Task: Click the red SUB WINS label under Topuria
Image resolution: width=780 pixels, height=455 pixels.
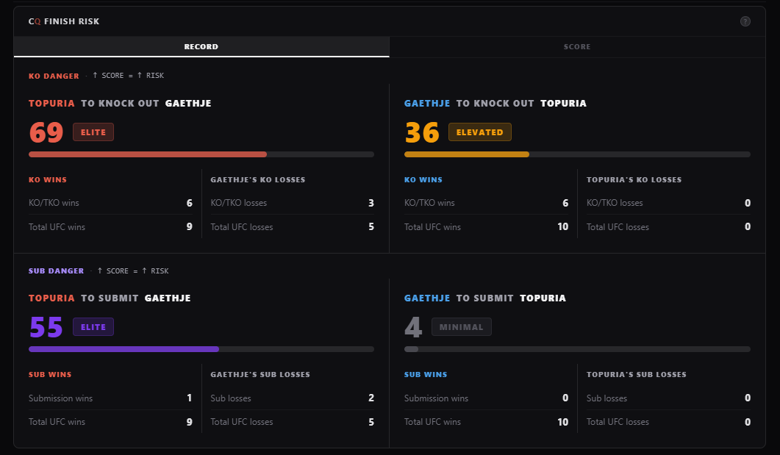Action: 50,375
